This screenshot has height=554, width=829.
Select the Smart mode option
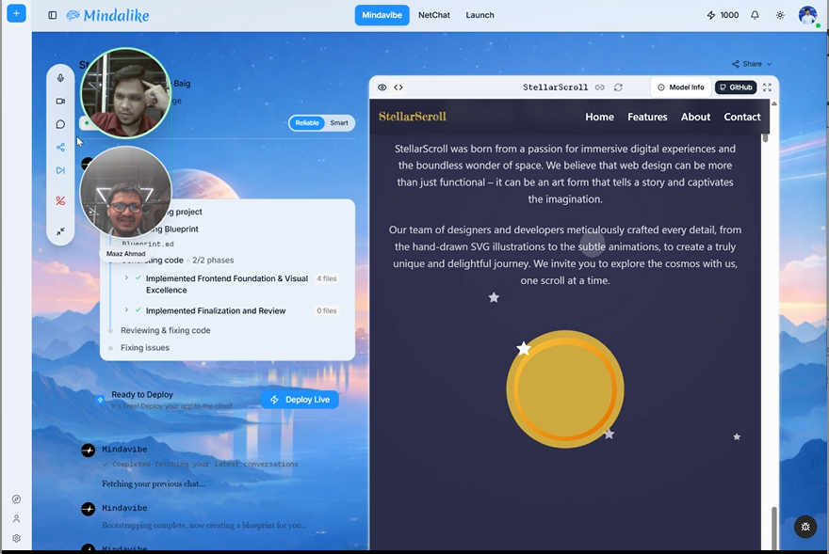coord(339,123)
